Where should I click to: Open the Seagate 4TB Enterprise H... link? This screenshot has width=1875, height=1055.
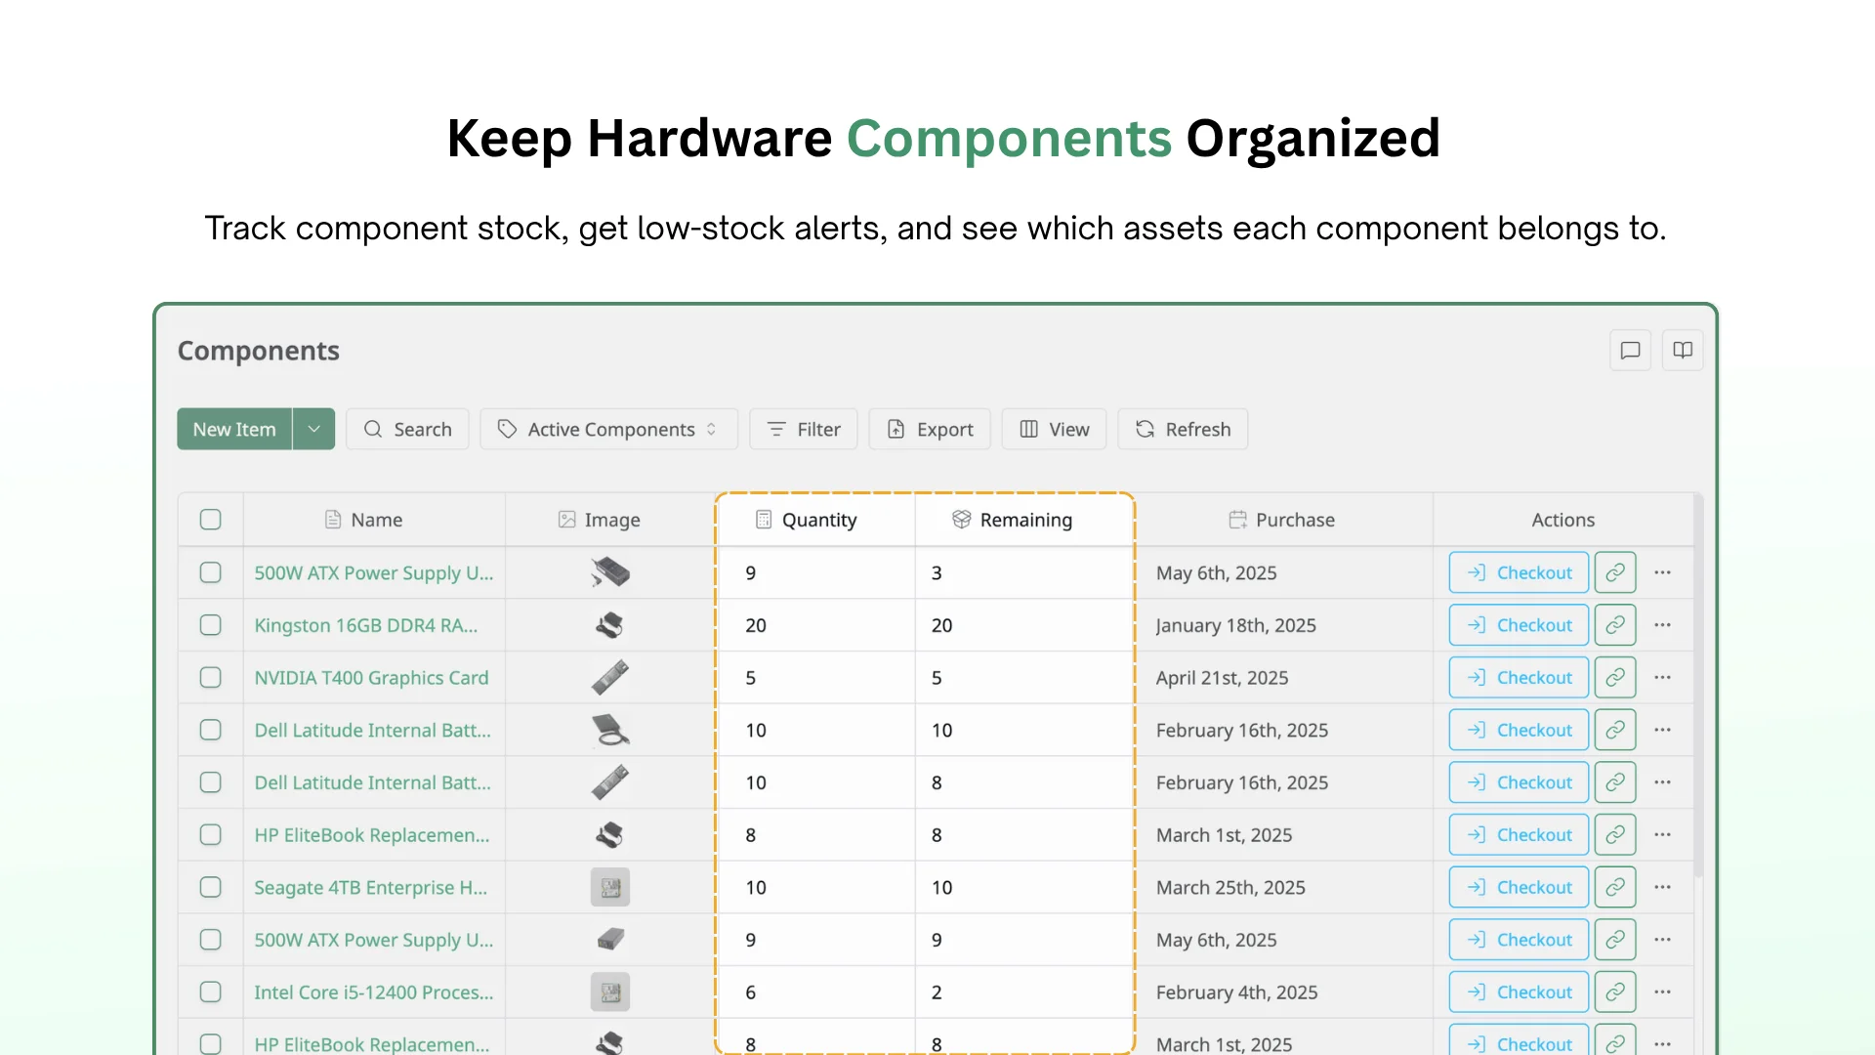[x=371, y=887]
